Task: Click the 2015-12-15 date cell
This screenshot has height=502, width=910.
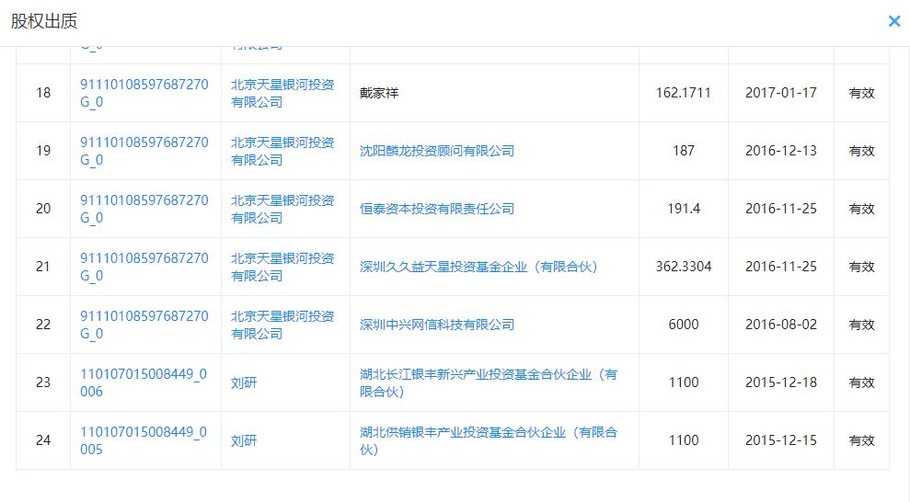Action: 781,440
